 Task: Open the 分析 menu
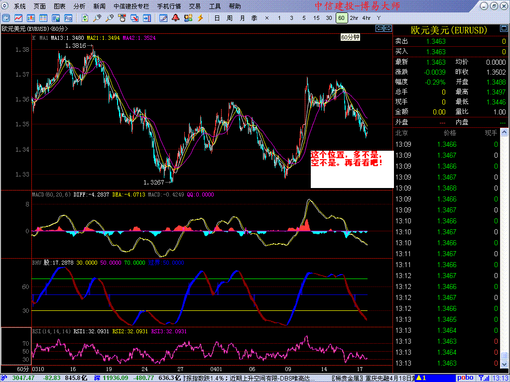click(x=80, y=6)
